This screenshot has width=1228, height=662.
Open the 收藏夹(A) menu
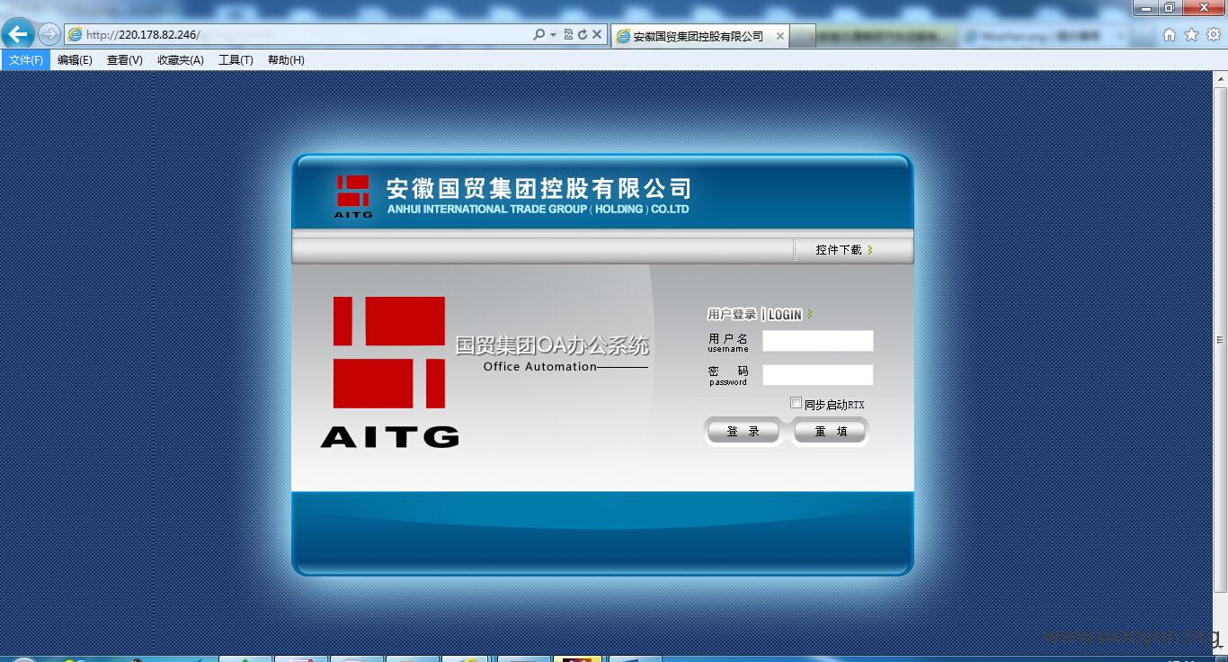pyautogui.click(x=180, y=60)
